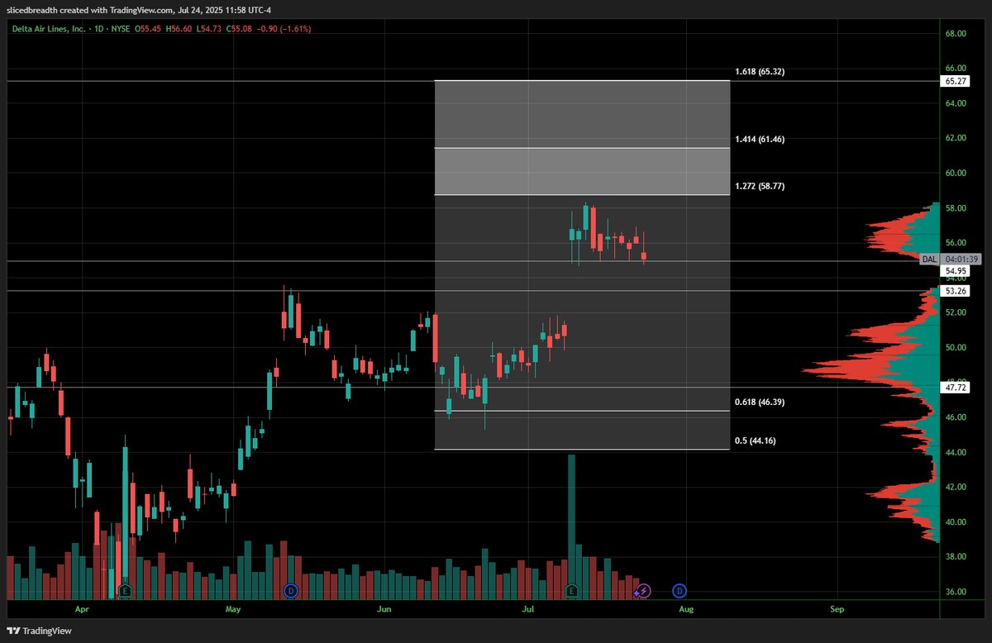Click the Jul label on time axis

point(528,609)
